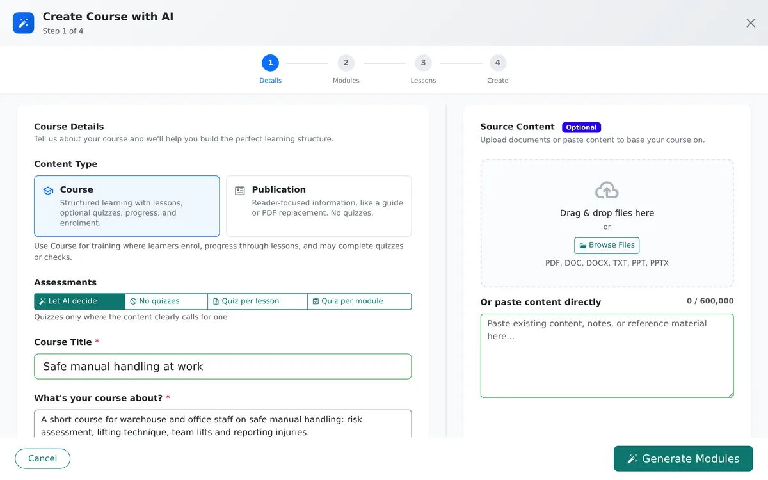Choose Let AI decide for assessments

tap(79, 301)
